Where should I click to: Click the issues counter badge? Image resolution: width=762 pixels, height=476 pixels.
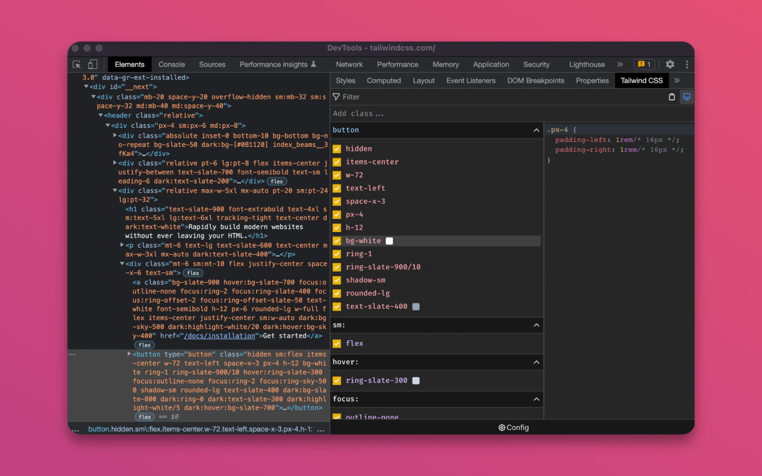coord(644,64)
